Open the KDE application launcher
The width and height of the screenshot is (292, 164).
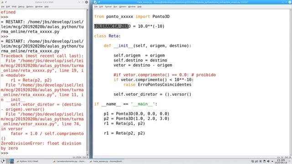3,161
